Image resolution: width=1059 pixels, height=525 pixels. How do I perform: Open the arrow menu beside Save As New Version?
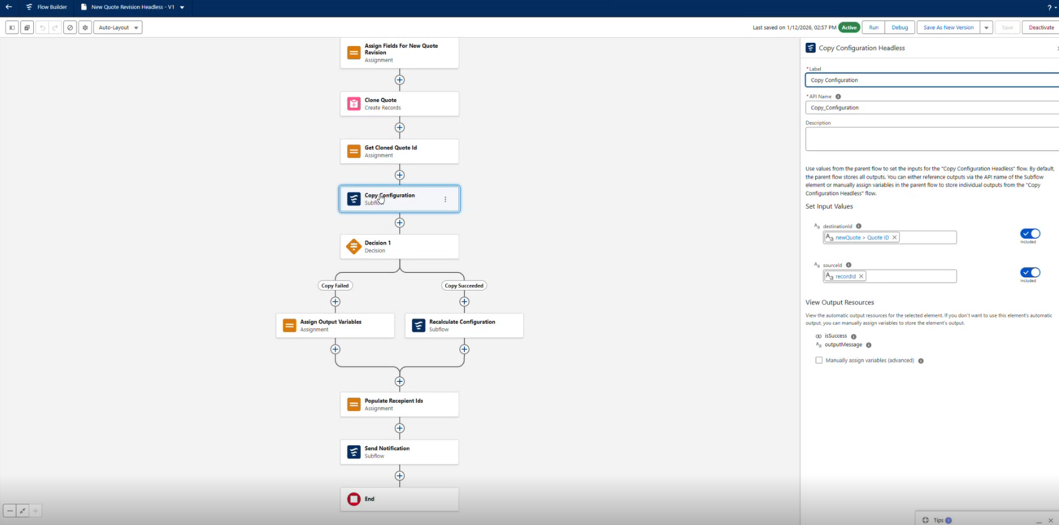[986, 27]
